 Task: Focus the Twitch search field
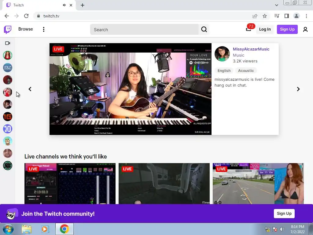pyautogui.click(x=144, y=30)
